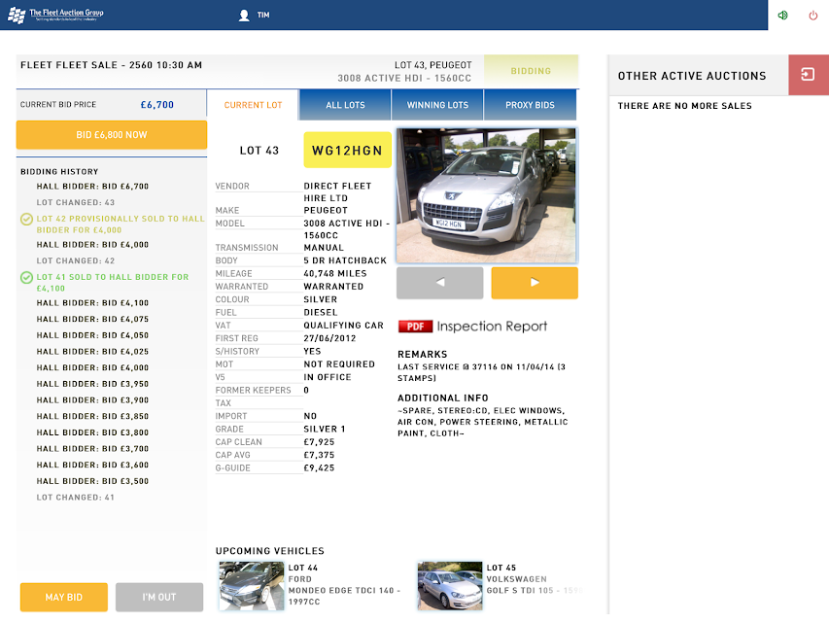Click the Lot 42 provisionally sold message

click(x=121, y=225)
